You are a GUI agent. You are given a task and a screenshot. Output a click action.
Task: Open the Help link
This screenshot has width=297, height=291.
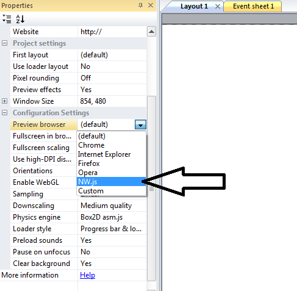pos(87,275)
